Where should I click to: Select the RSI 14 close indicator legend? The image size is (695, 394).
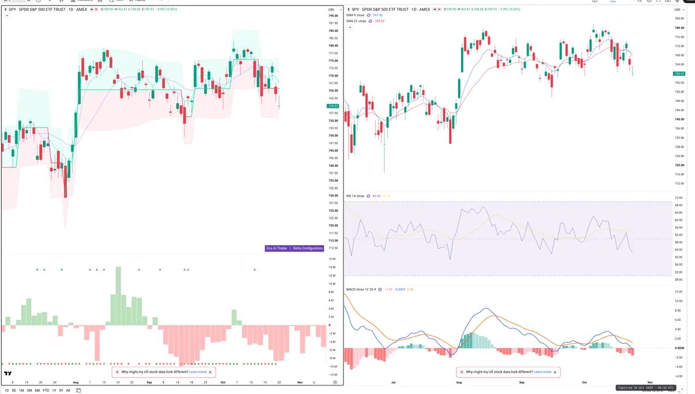tap(355, 196)
